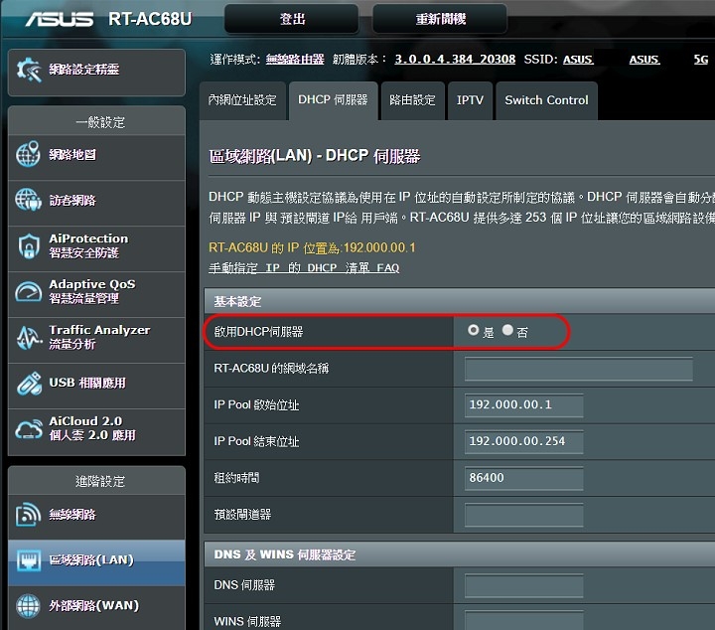Open 外部網路(WAN) menu item
This screenshot has height=630, width=715.
tap(96, 608)
